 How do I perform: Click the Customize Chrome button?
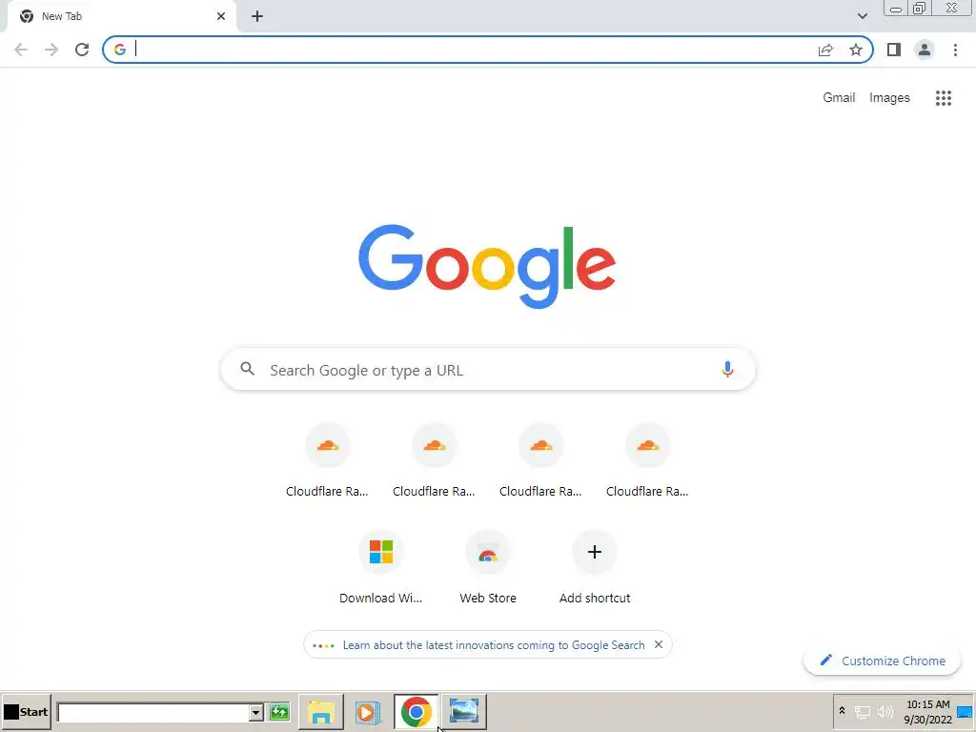coord(882,661)
